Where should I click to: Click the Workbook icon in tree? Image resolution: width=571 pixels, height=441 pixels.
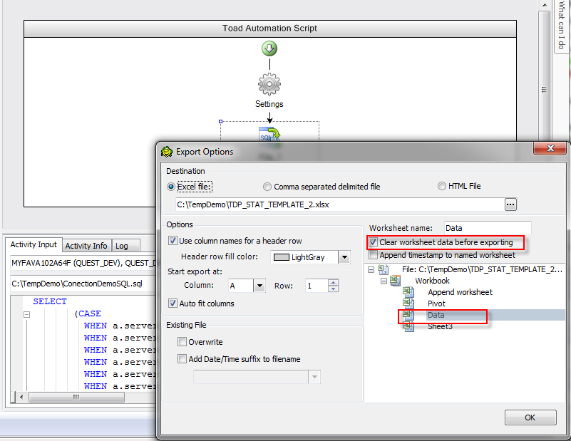395,281
